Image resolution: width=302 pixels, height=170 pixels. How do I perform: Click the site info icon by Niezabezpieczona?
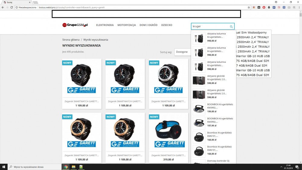click(x=17, y=7)
